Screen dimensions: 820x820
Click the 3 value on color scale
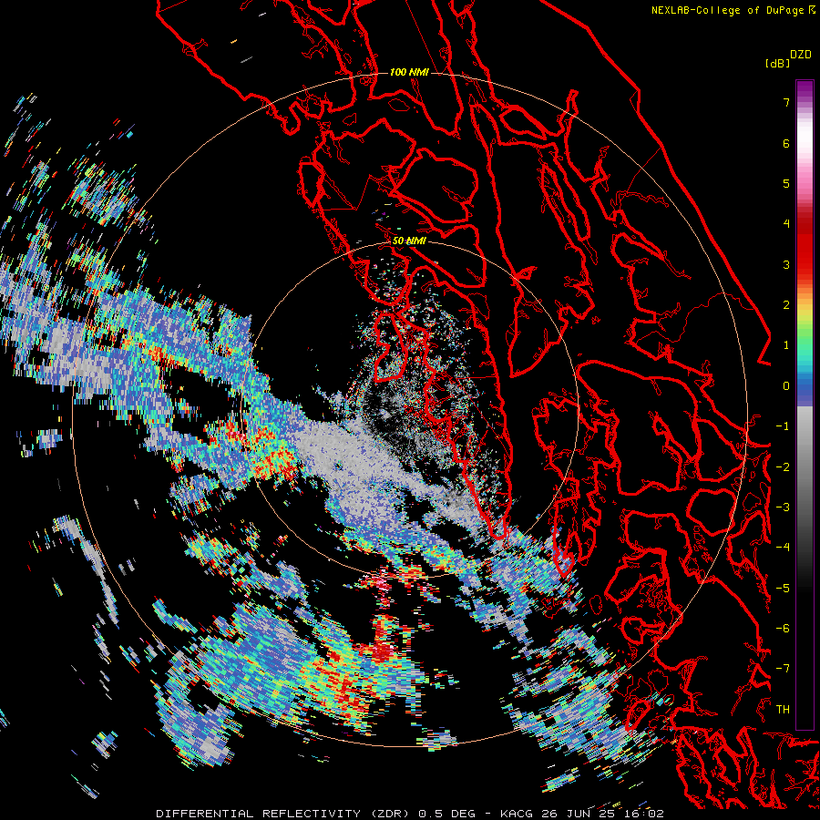pyautogui.click(x=786, y=264)
